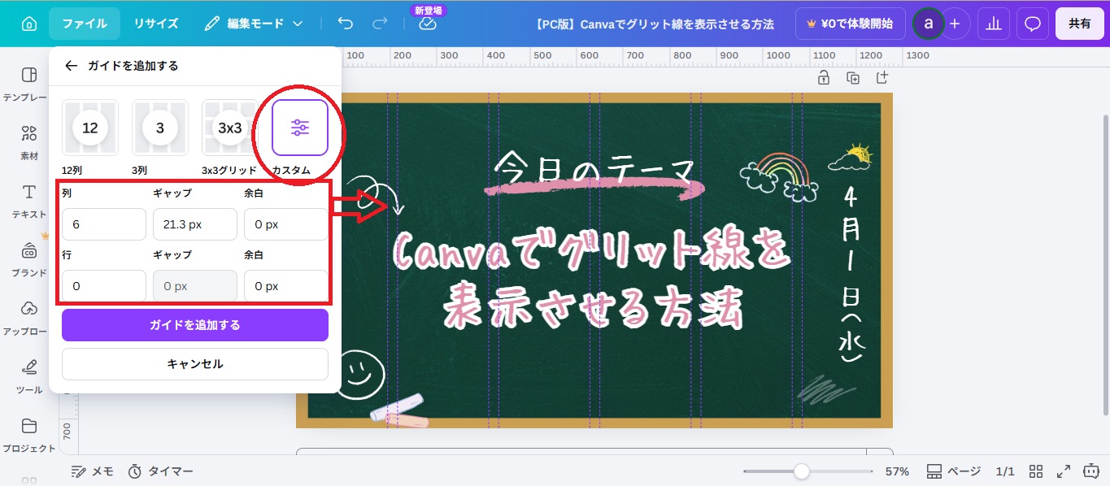The width and height of the screenshot is (1110, 486).
Task: Open the grid view icon
Action: tap(1036, 471)
